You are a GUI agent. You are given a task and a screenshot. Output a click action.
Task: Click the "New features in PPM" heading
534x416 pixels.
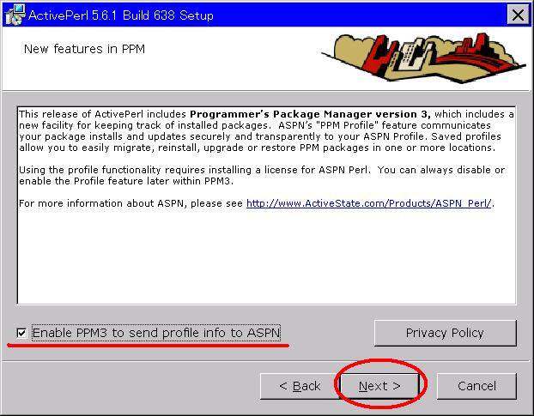click(84, 49)
